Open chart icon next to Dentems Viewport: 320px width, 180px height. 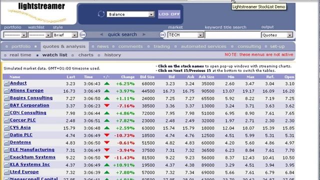click(6, 142)
